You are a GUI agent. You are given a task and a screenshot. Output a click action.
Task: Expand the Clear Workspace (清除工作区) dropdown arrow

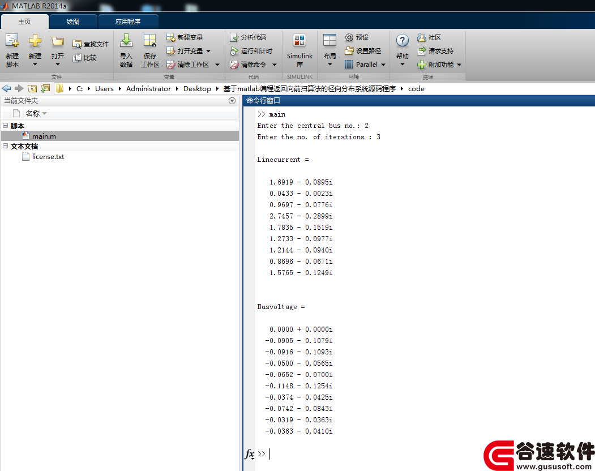coord(217,65)
